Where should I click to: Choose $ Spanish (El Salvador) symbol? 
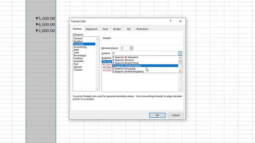pos(145,57)
